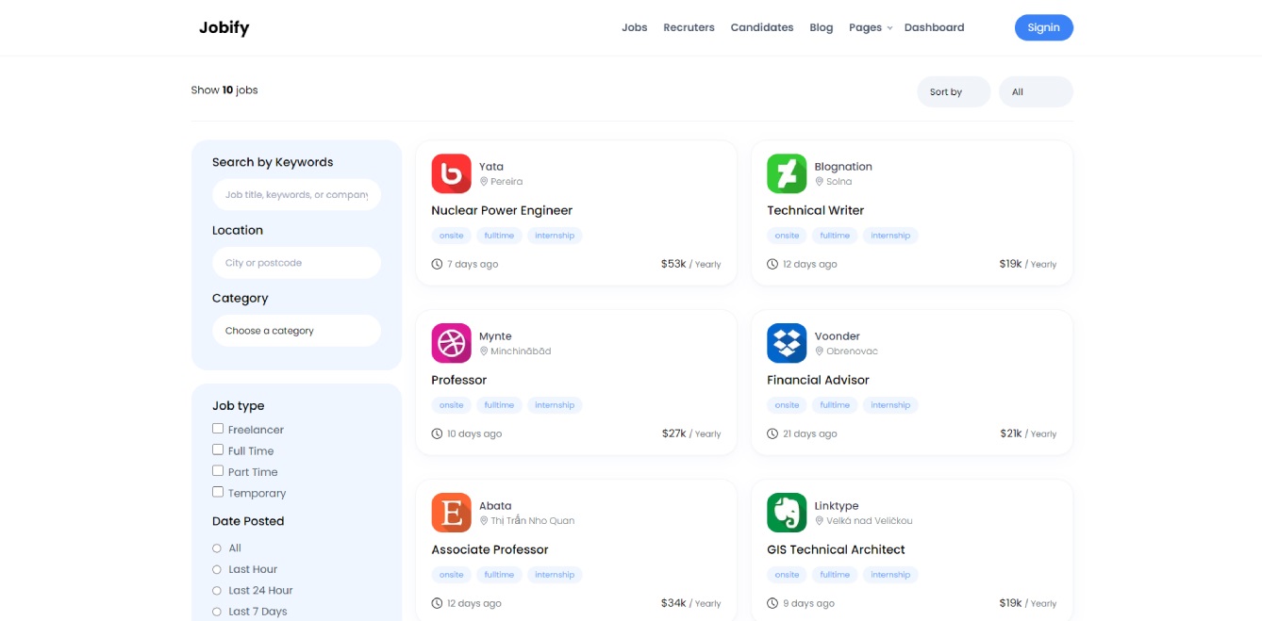Image resolution: width=1262 pixels, height=621 pixels.
Task: Check the Full Time job type
Action: [218, 449]
